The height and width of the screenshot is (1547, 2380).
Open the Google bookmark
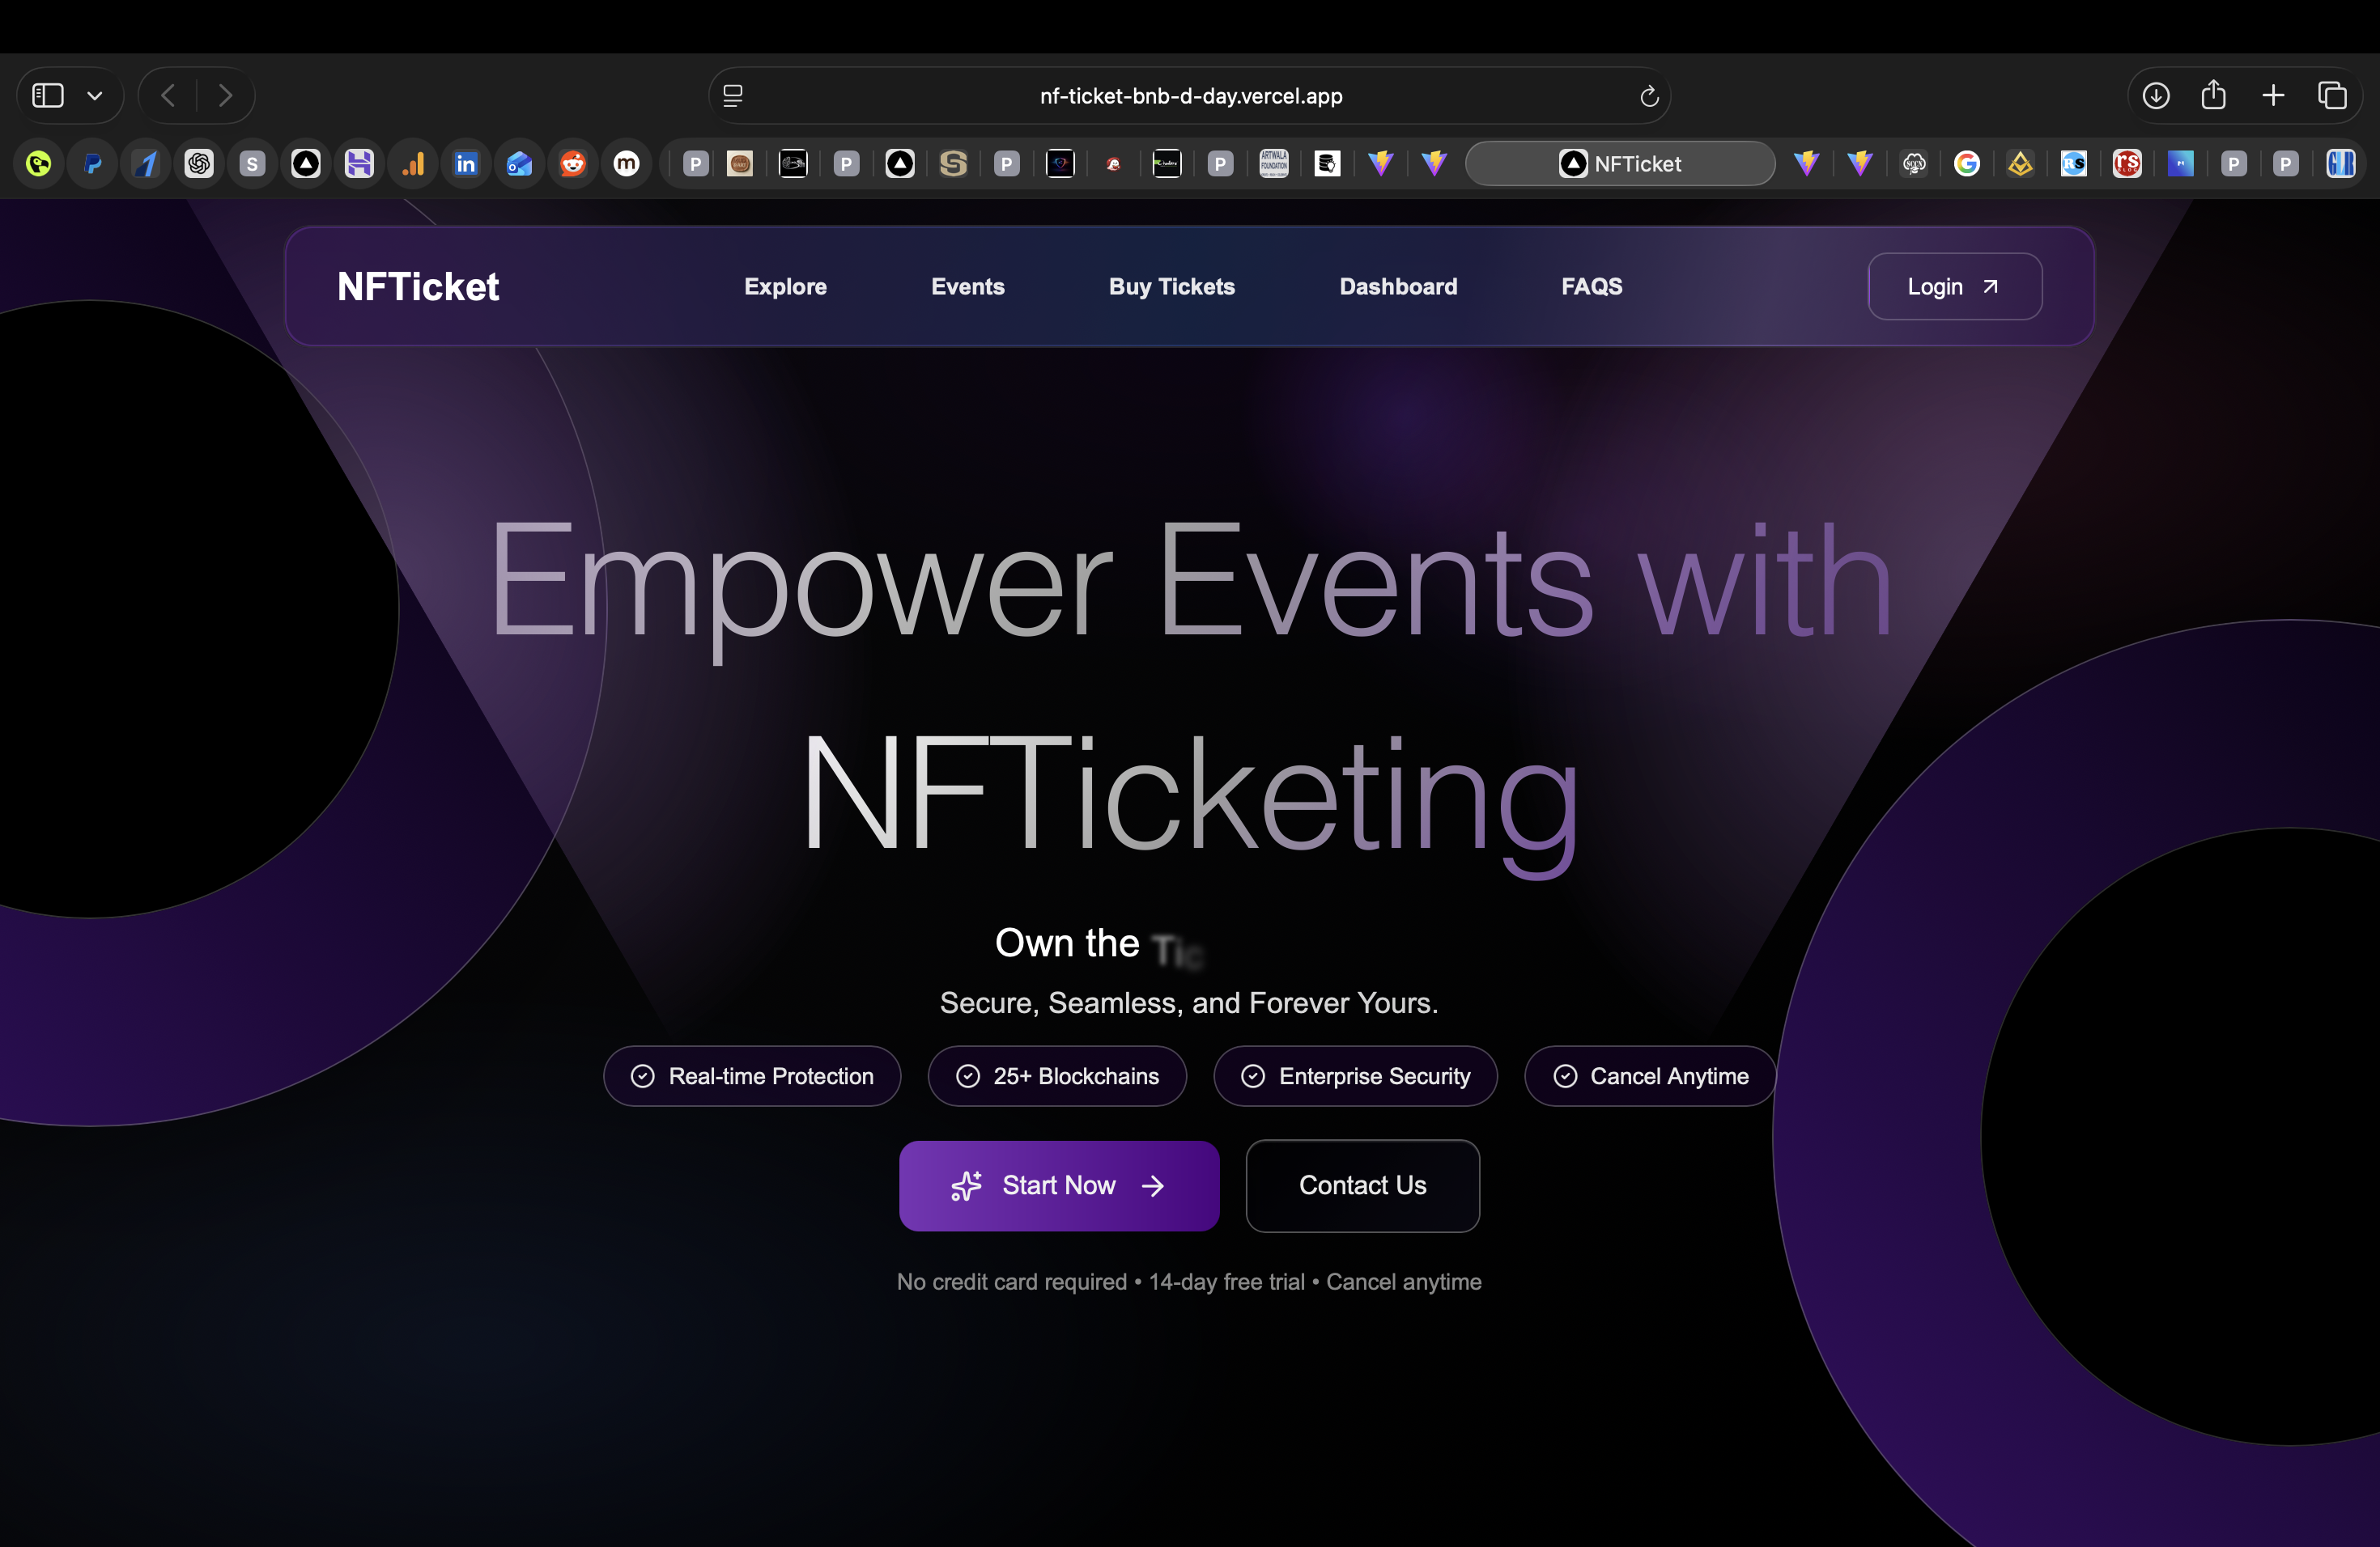point(1968,163)
